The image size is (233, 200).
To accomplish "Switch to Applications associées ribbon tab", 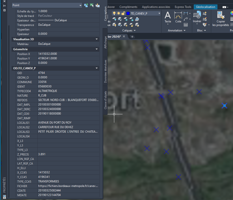I will tap(156, 7).
